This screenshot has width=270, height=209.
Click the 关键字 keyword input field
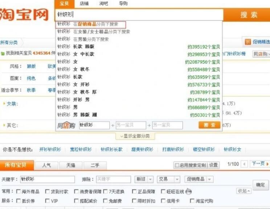pos(48,179)
